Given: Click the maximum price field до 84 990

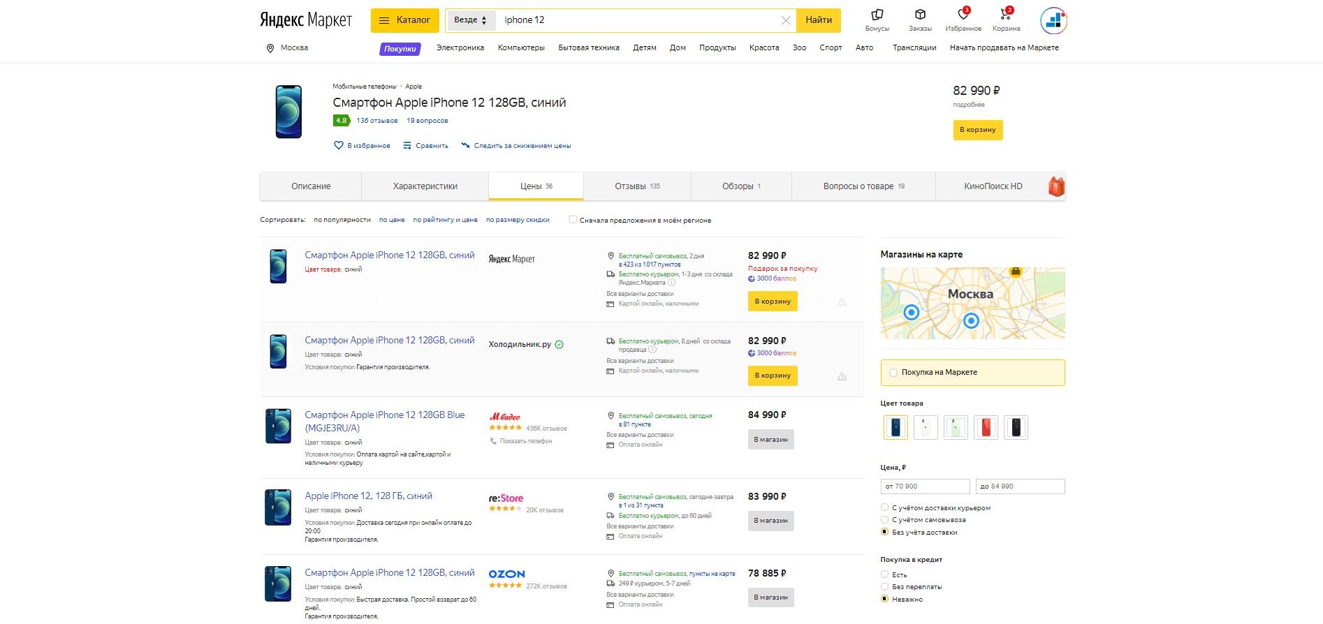Looking at the screenshot, I should (1021, 486).
